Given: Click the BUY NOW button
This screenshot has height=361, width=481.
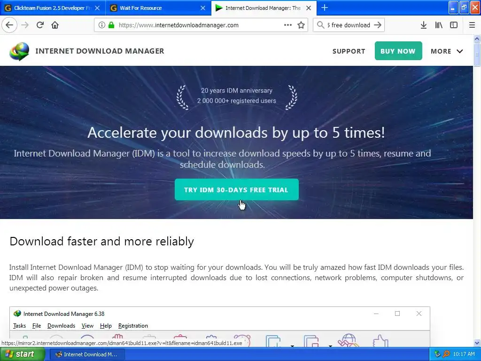Looking at the screenshot, I should point(398,51).
